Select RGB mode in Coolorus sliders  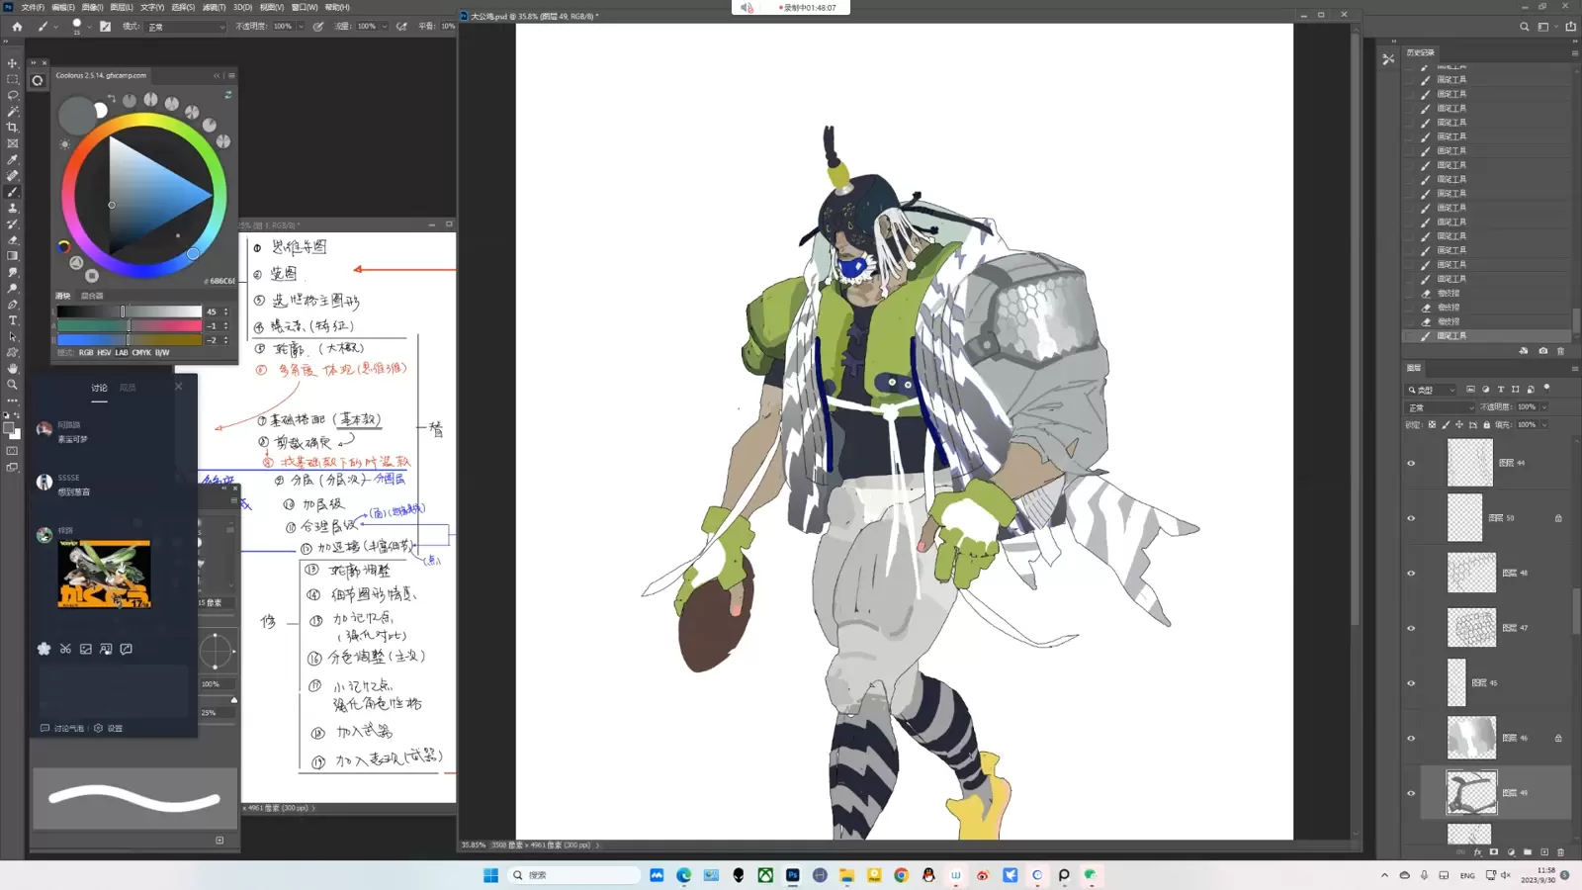[x=86, y=353]
